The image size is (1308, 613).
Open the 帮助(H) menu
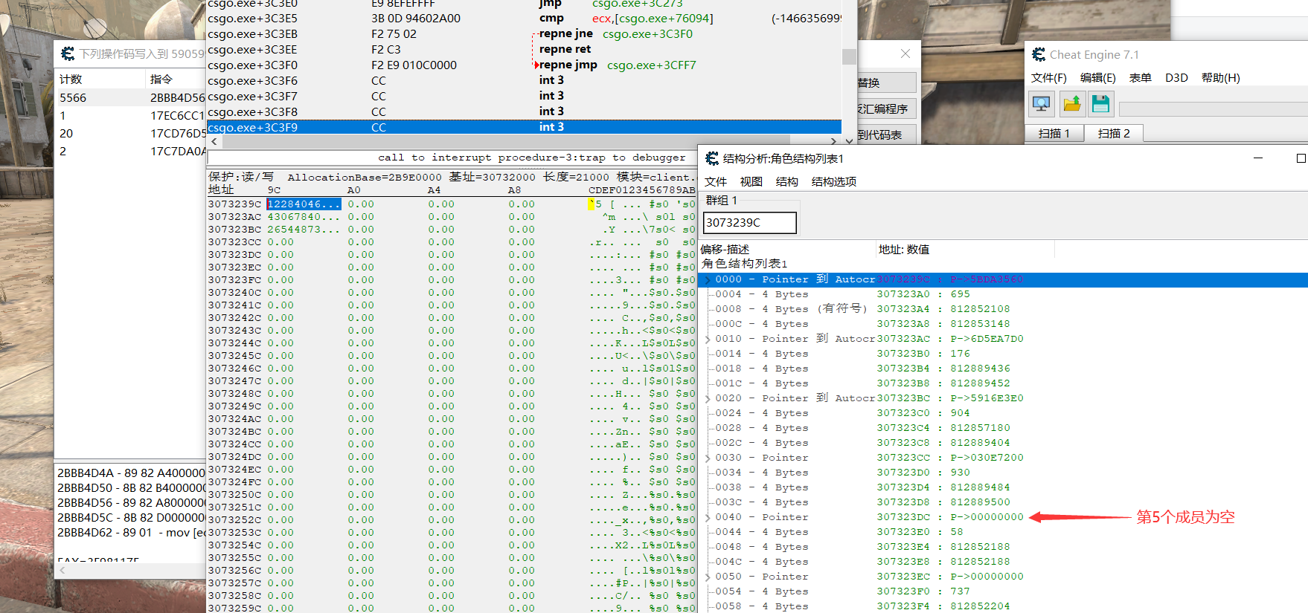coord(1220,78)
